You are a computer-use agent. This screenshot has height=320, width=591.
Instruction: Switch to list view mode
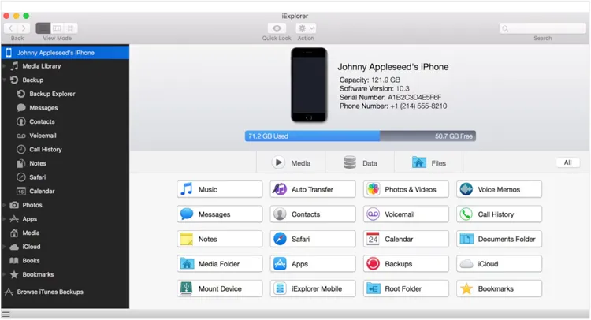click(x=43, y=28)
